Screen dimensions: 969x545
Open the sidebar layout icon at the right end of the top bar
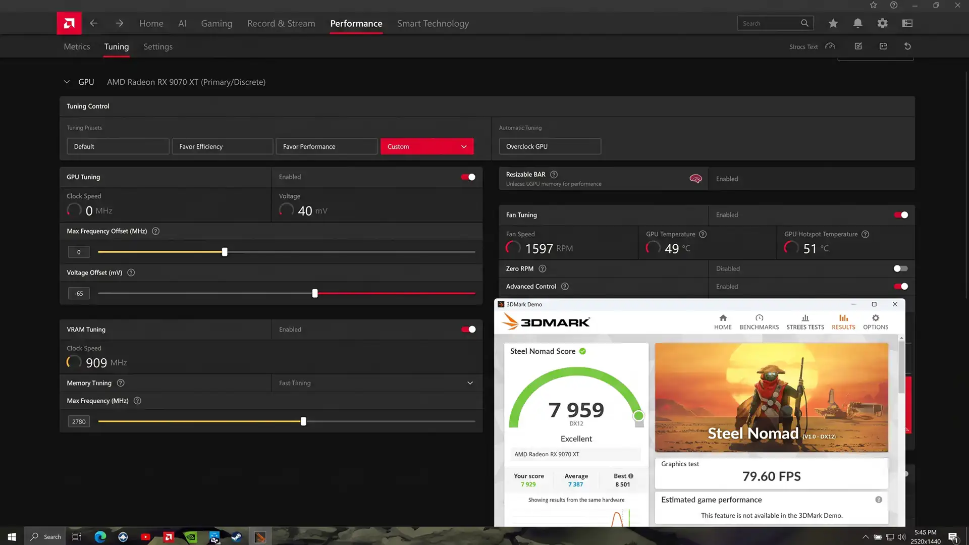pyautogui.click(x=907, y=23)
